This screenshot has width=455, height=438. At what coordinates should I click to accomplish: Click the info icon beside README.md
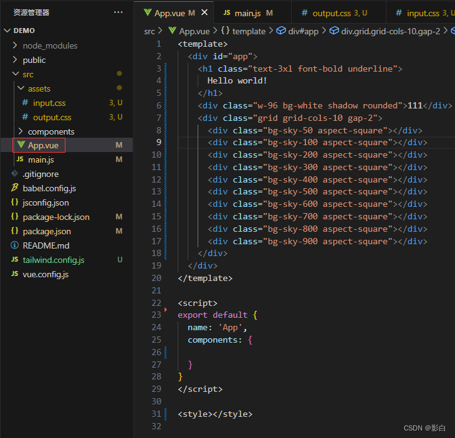pos(14,245)
